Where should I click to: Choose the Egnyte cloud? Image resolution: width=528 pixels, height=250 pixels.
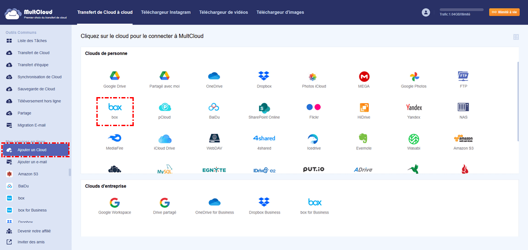click(214, 170)
